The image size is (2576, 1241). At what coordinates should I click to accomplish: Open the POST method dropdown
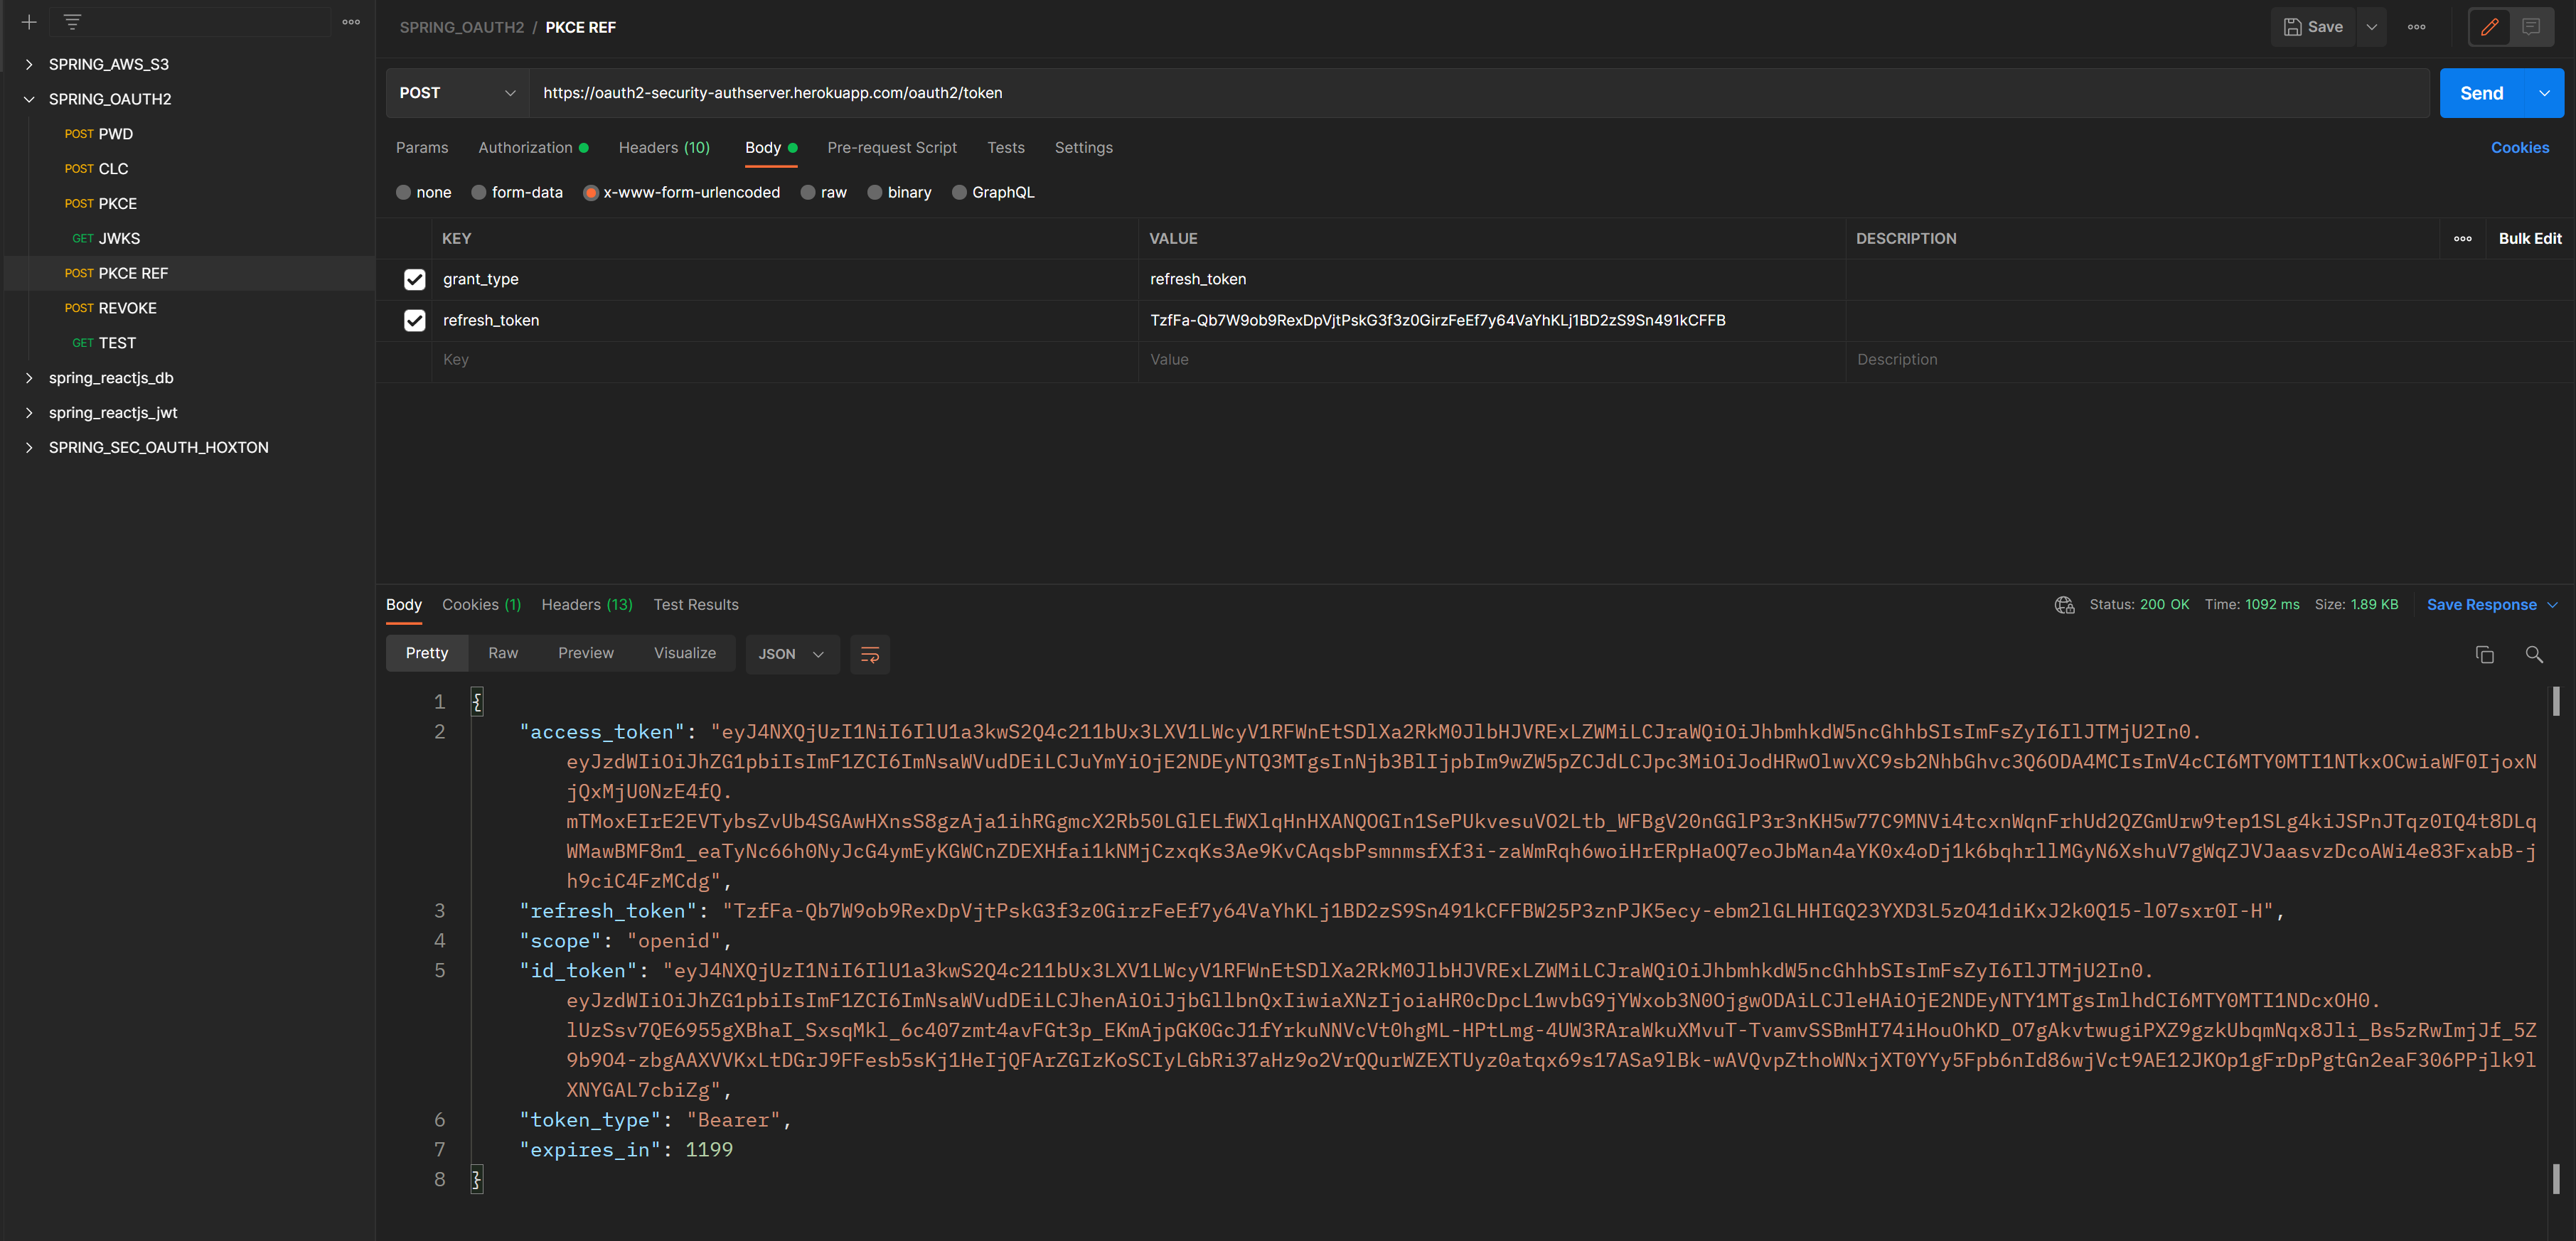point(456,92)
